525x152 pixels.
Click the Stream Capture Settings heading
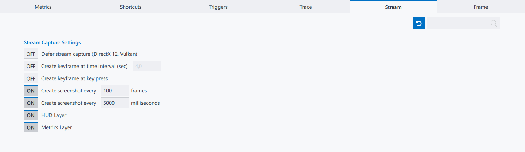[x=52, y=43]
